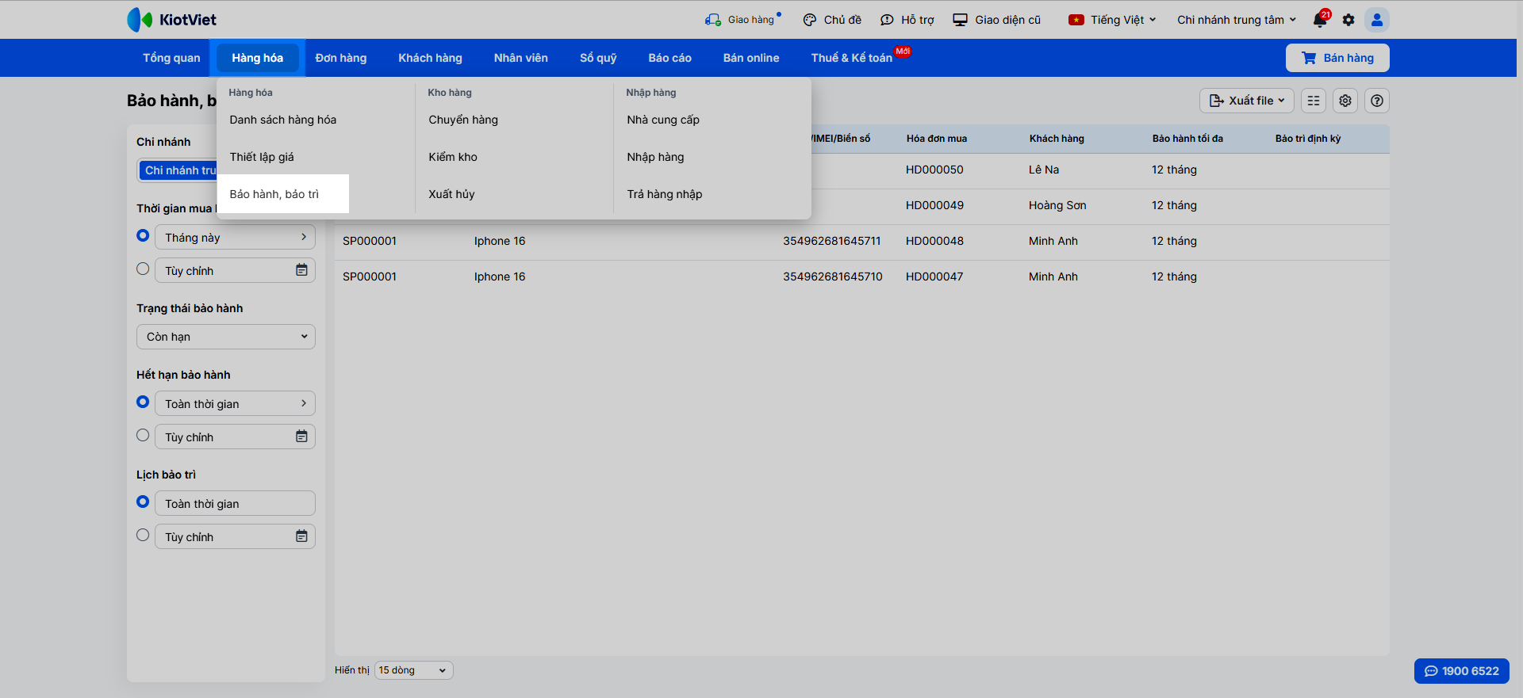Select Chuyển hàng menu entry
Screen dimensions: 1523x698
click(x=463, y=120)
